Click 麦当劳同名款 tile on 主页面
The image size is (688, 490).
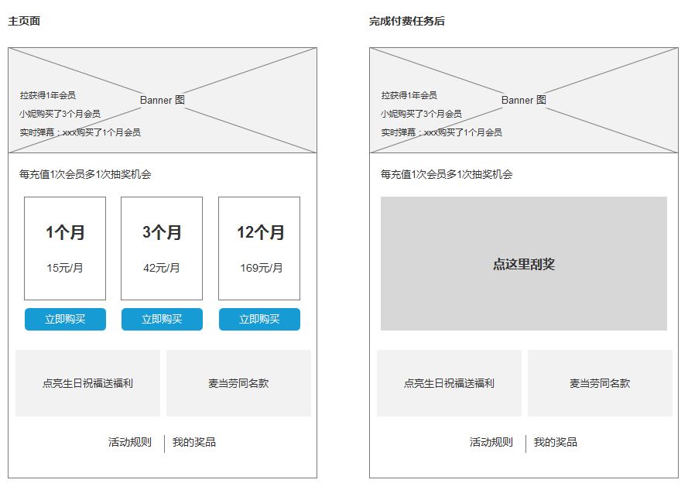point(238,383)
